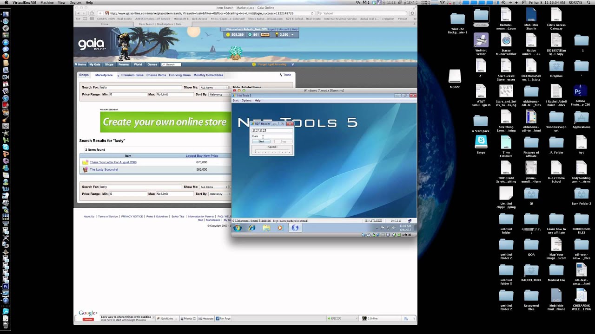The width and height of the screenshot is (595, 334).
Task: Click the gold Refill button
Action: [265, 35]
